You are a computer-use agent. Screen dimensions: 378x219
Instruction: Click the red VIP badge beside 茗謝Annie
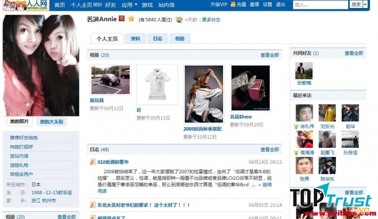(121, 19)
